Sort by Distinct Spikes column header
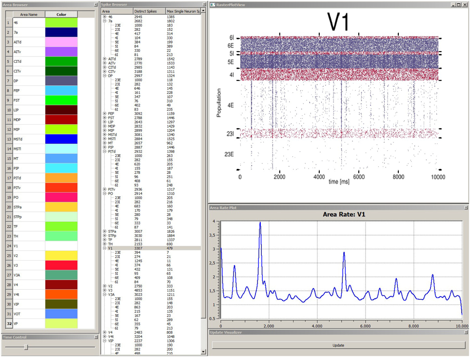Screen dimensions: 470x357 click(x=149, y=11)
